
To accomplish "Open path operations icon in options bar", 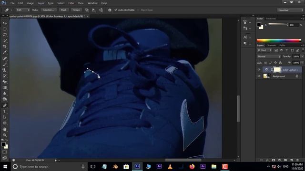I will pos(87,10).
